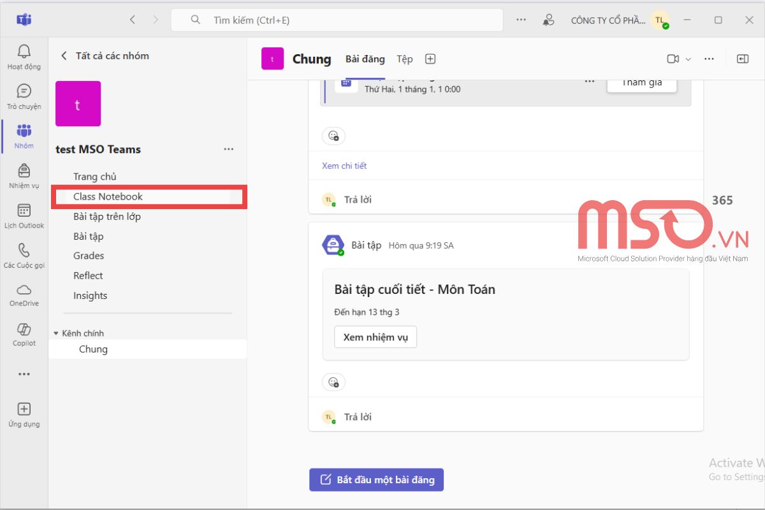Open the TL profile avatar
The height and width of the screenshot is (510, 765).
tap(659, 20)
